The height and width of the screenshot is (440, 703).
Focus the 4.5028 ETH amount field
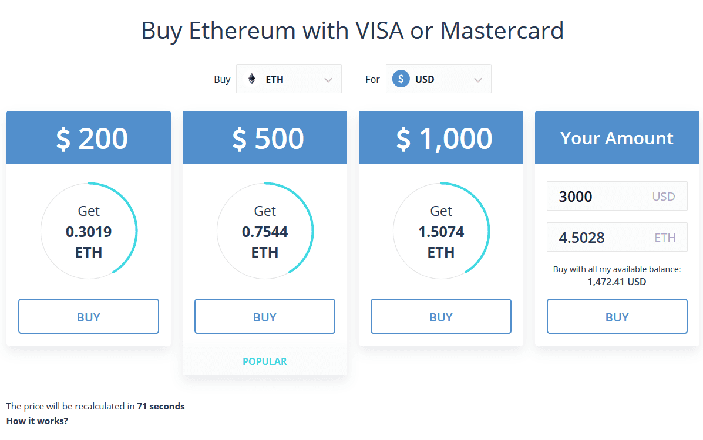pos(617,238)
